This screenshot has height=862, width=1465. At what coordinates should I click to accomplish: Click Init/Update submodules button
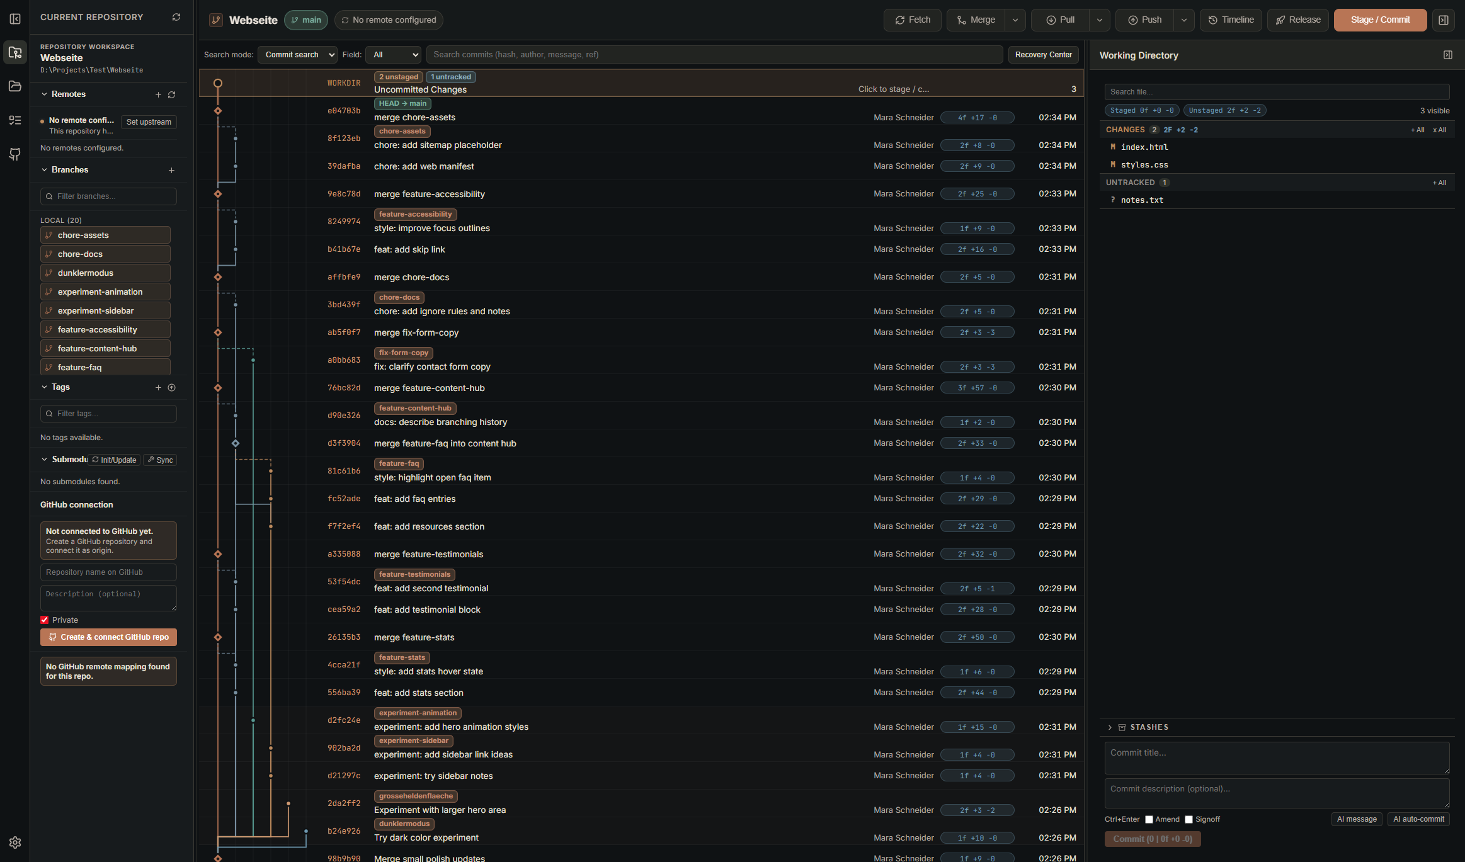coord(114,460)
